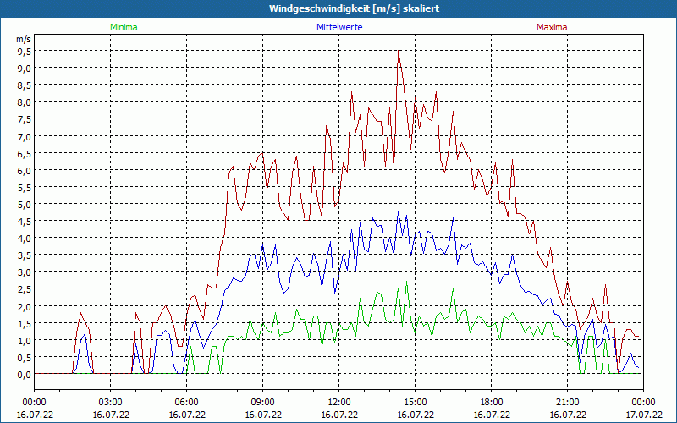
Task: Click the '5,0' y-axis value
Action: (25, 204)
